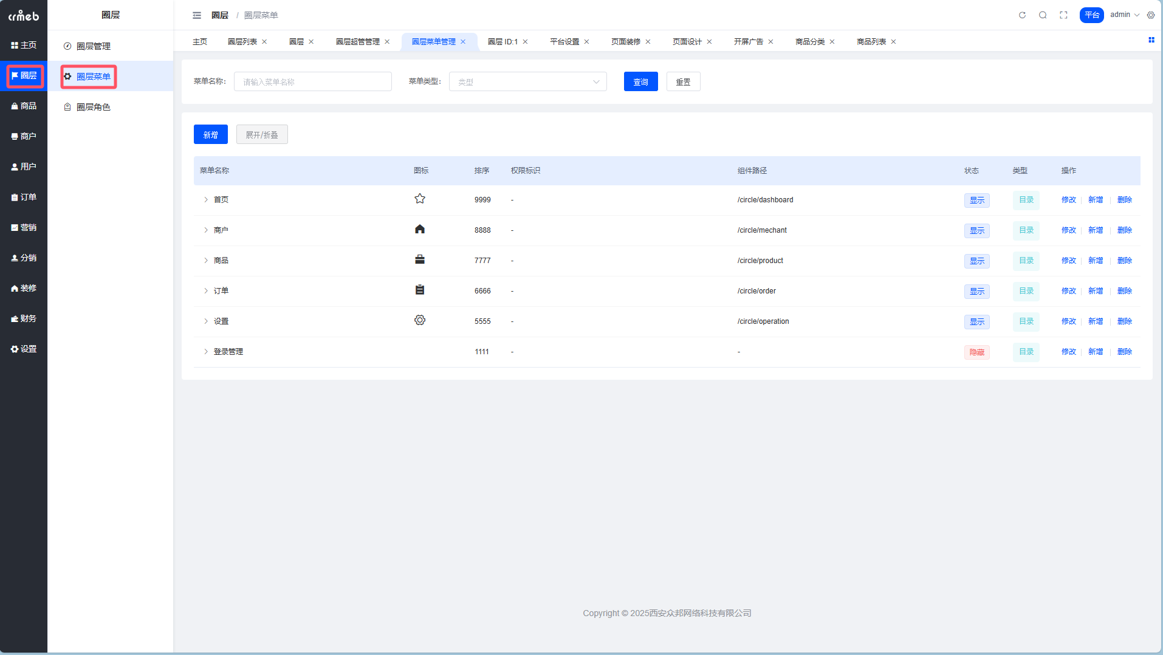Click the refresh icon in top header
Screen dimensions: 1163x655
point(1022,15)
